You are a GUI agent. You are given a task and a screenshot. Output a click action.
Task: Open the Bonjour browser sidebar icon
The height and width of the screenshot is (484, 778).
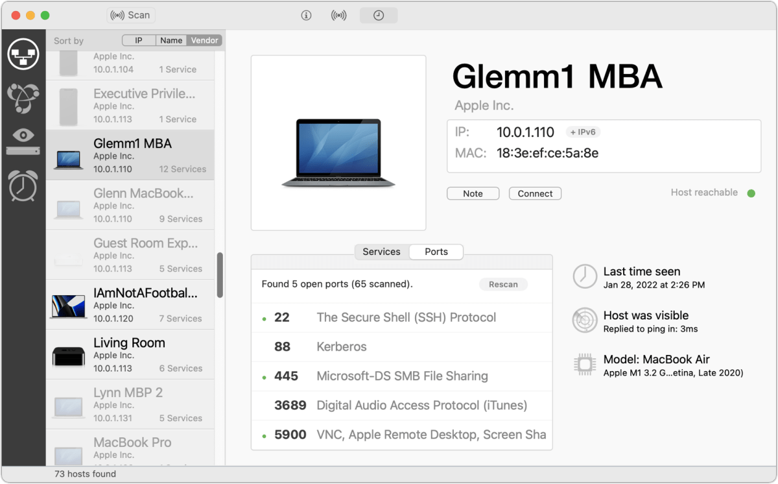tap(23, 98)
